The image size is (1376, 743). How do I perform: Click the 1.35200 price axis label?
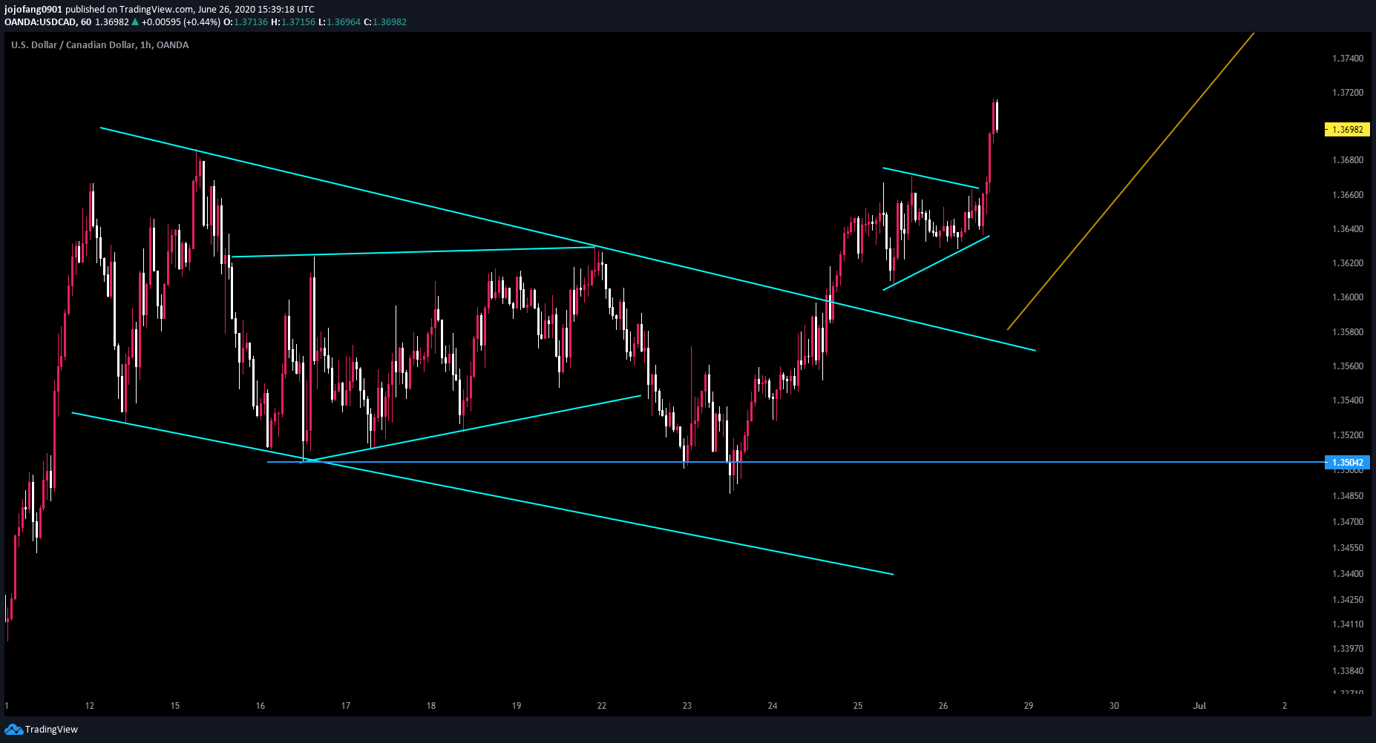(1348, 435)
